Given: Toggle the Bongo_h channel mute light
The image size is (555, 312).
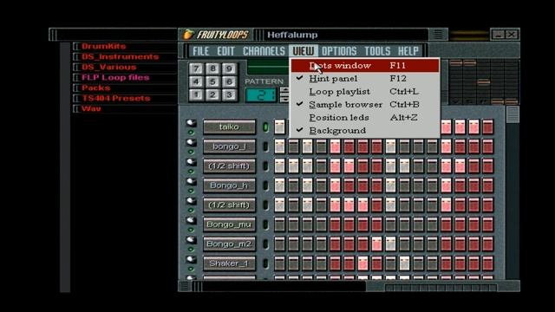Looking at the screenshot, I should [191, 191].
